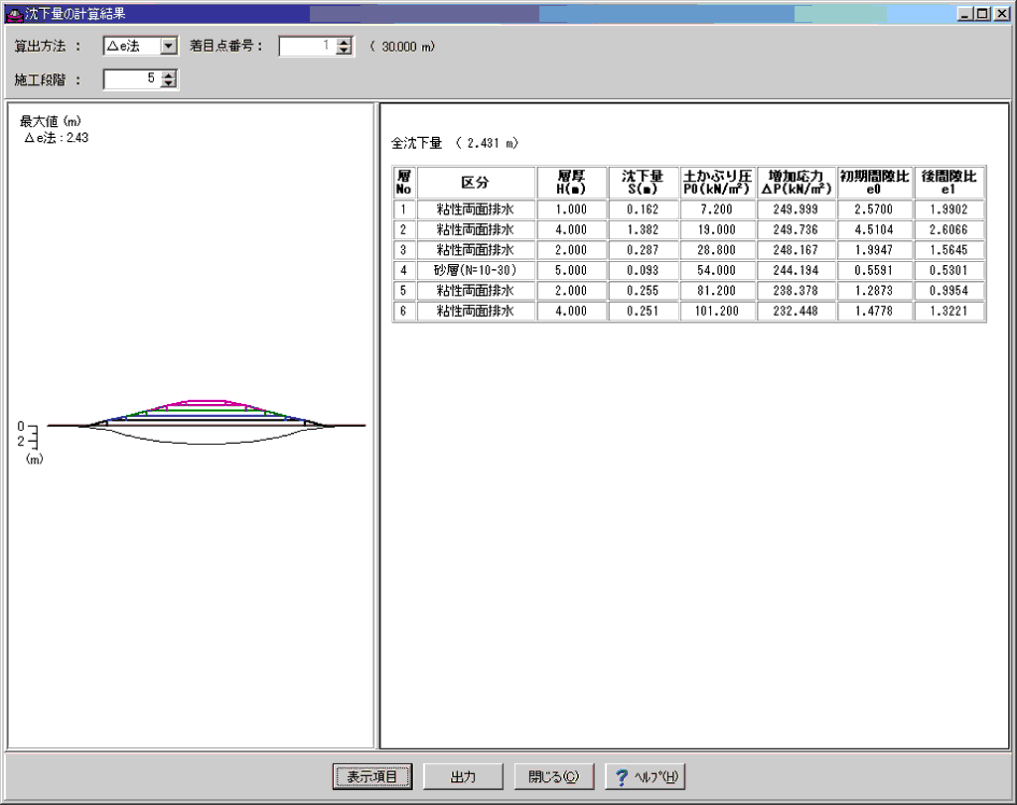Image resolution: width=1017 pixels, height=805 pixels.
Task: Click the embankment cross-section diagram
Action: 207,422
